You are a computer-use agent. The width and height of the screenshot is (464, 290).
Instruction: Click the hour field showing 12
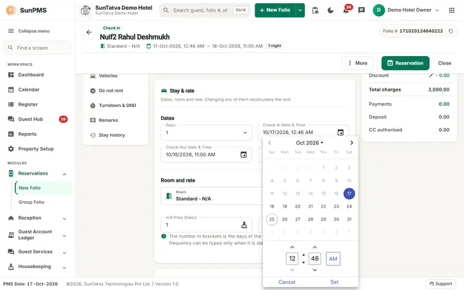point(292,258)
